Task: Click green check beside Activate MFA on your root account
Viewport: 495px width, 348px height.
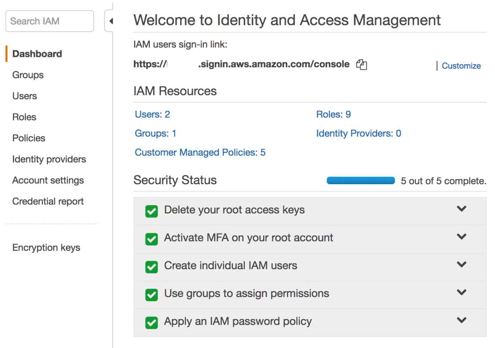Action: (x=151, y=239)
